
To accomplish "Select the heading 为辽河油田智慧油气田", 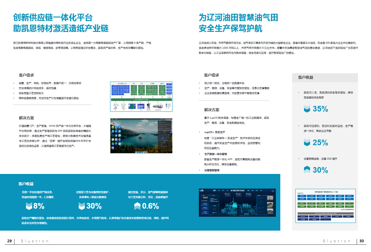I will coord(238,17).
